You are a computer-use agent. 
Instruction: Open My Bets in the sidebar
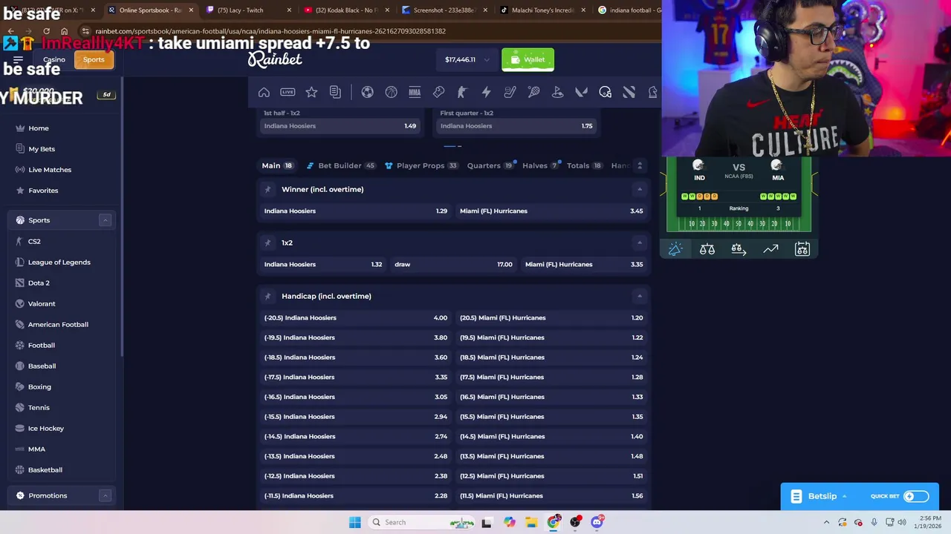tap(42, 149)
